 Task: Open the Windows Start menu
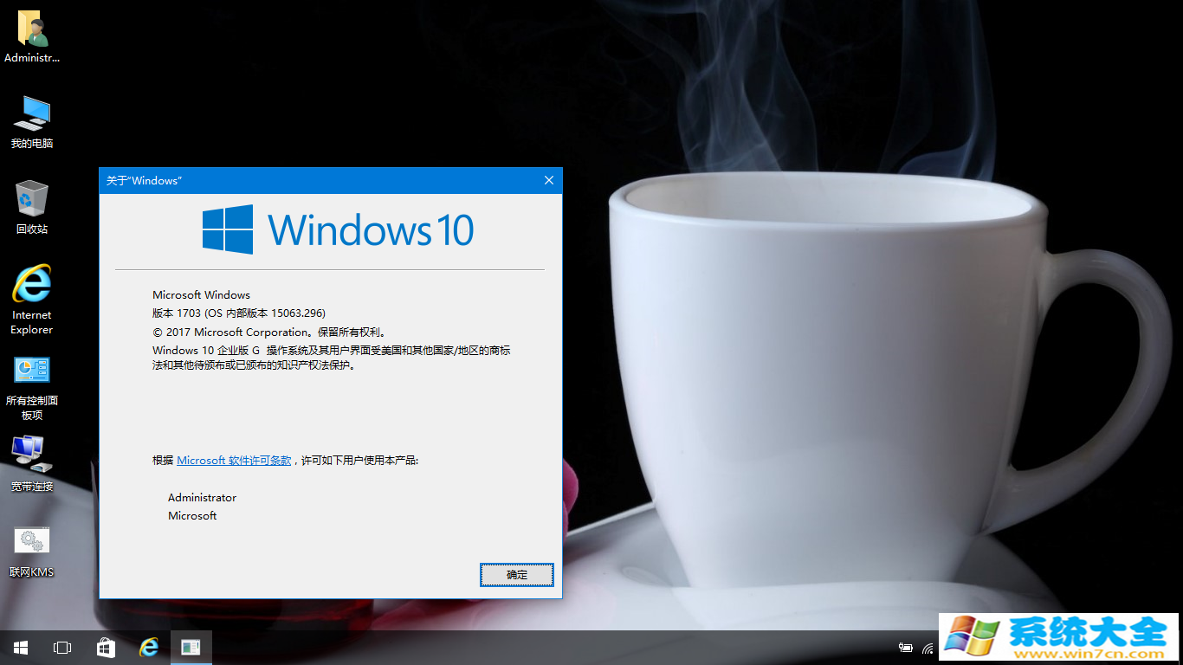[x=20, y=648]
